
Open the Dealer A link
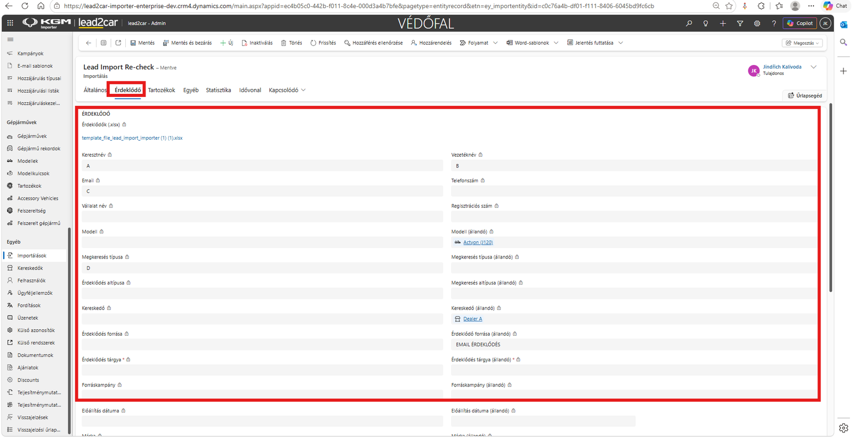[x=472, y=319]
